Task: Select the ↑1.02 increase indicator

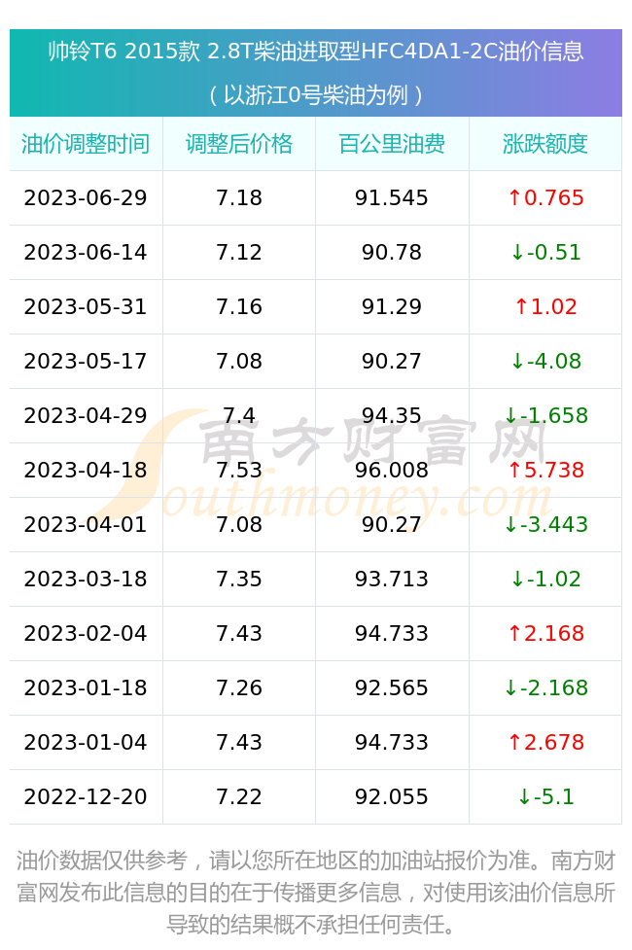Action: click(x=545, y=306)
